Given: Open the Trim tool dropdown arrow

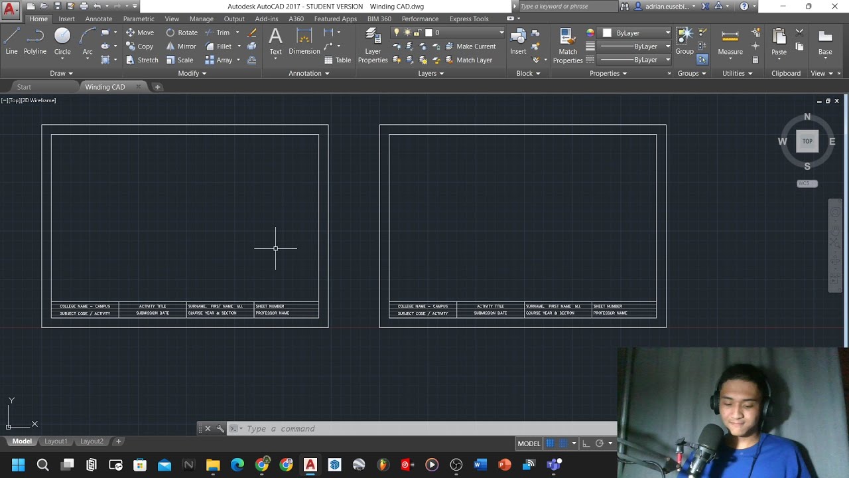Looking at the screenshot, I should click(x=237, y=33).
